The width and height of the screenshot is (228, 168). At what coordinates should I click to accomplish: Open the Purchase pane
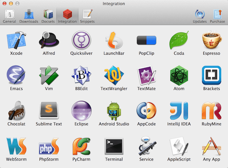[217, 16]
